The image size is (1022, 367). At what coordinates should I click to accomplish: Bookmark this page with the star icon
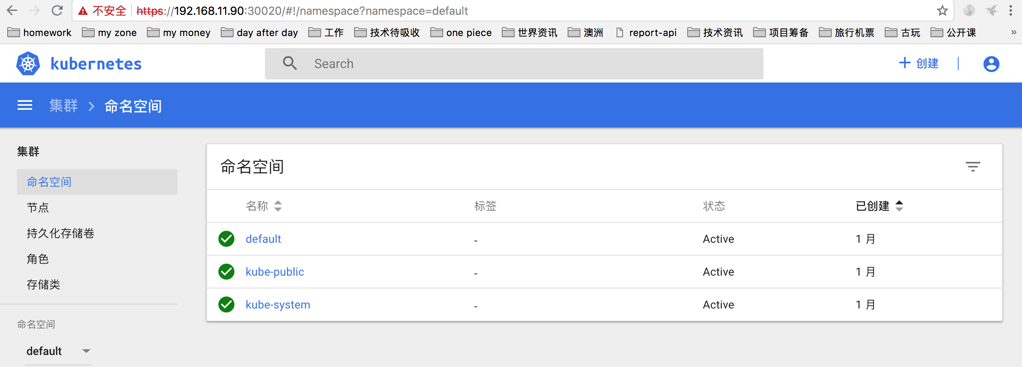click(942, 10)
